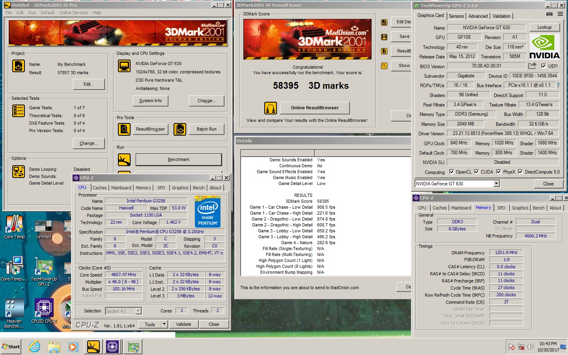Image resolution: width=568 pixels, height=355 pixels.
Task: Open Bench tab in the memory CPU-Z window
Action: coord(538,208)
